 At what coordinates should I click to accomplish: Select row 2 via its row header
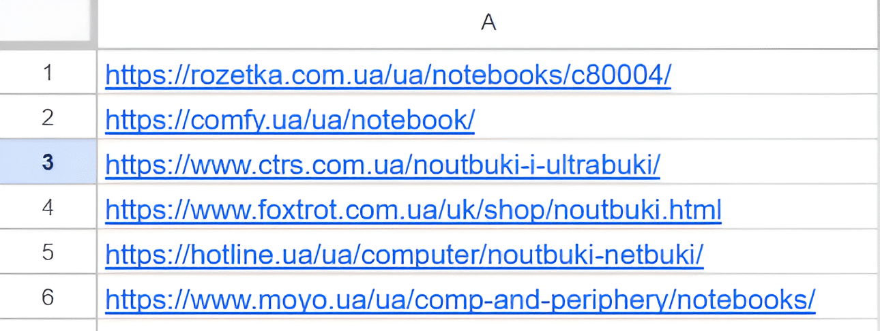(48, 116)
